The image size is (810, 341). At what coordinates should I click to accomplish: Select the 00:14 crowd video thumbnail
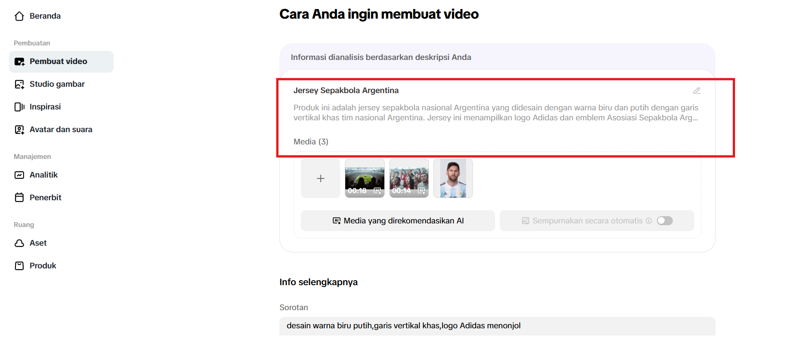tap(409, 178)
